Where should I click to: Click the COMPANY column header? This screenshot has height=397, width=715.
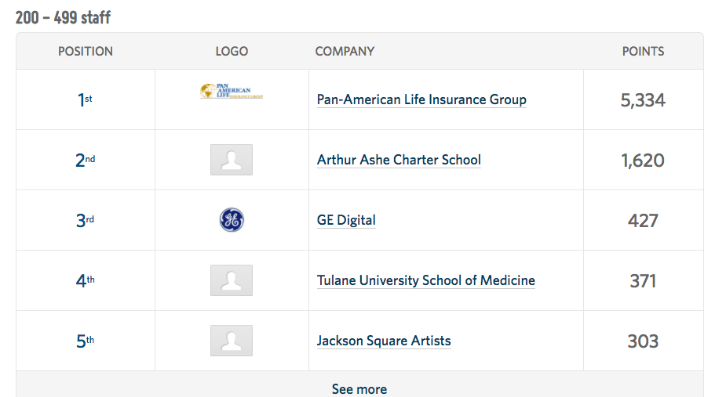click(x=345, y=52)
